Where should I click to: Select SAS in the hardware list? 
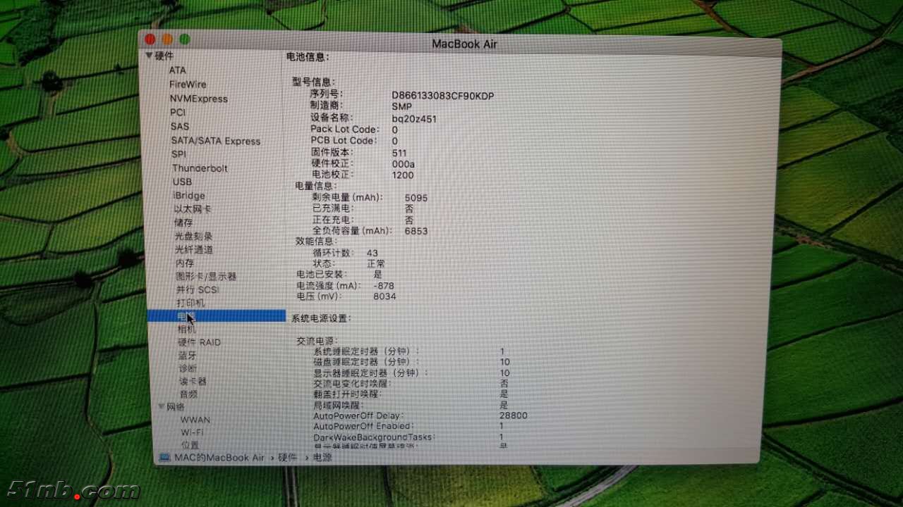tap(180, 127)
